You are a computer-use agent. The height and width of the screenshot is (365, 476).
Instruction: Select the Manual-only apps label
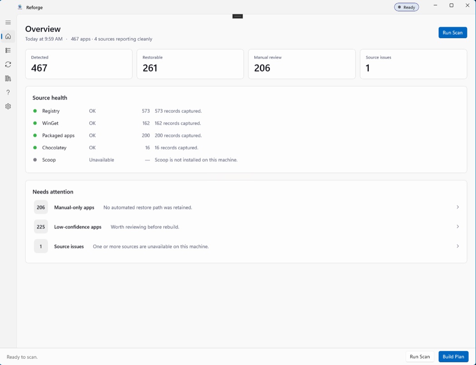(74, 208)
